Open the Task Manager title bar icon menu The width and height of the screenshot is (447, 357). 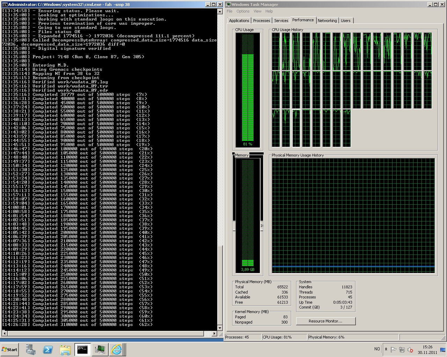click(228, 5)
